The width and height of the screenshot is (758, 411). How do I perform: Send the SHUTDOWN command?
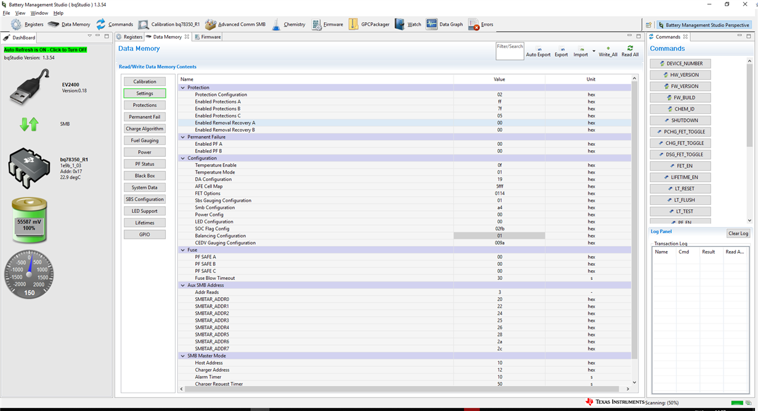tap(680, 121)
